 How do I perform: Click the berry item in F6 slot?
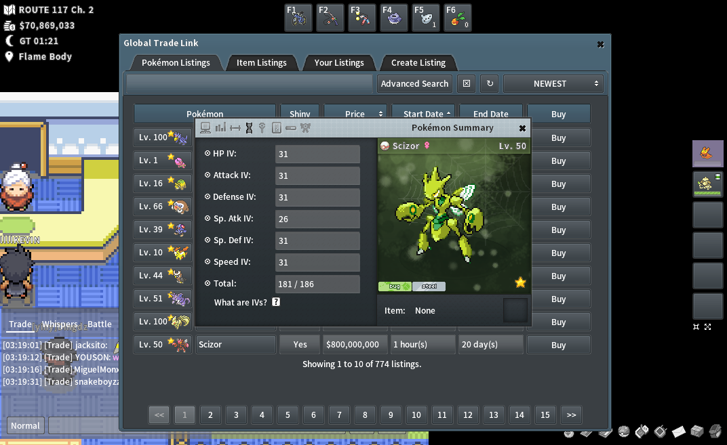coord(457,18)
